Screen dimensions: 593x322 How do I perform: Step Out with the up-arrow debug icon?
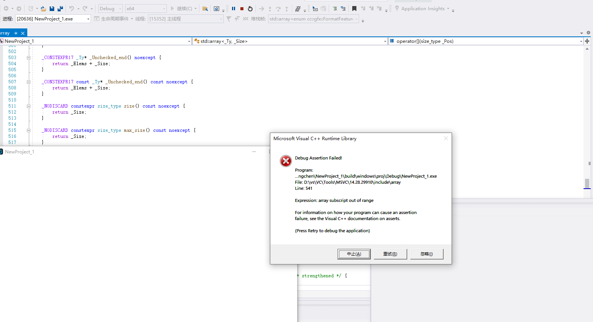(x=287, y=9)
